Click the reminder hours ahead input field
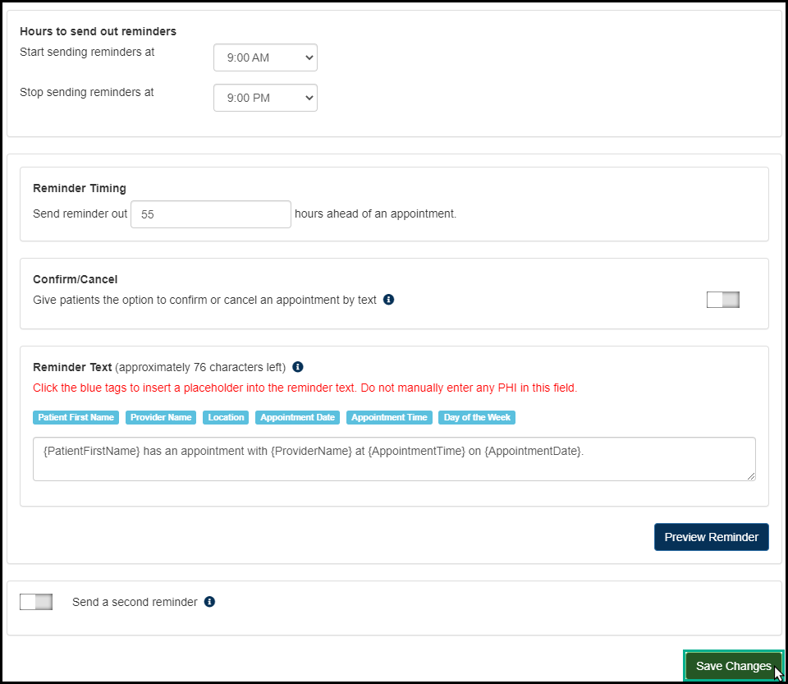 pyautogui.click(x=211, y=214)
